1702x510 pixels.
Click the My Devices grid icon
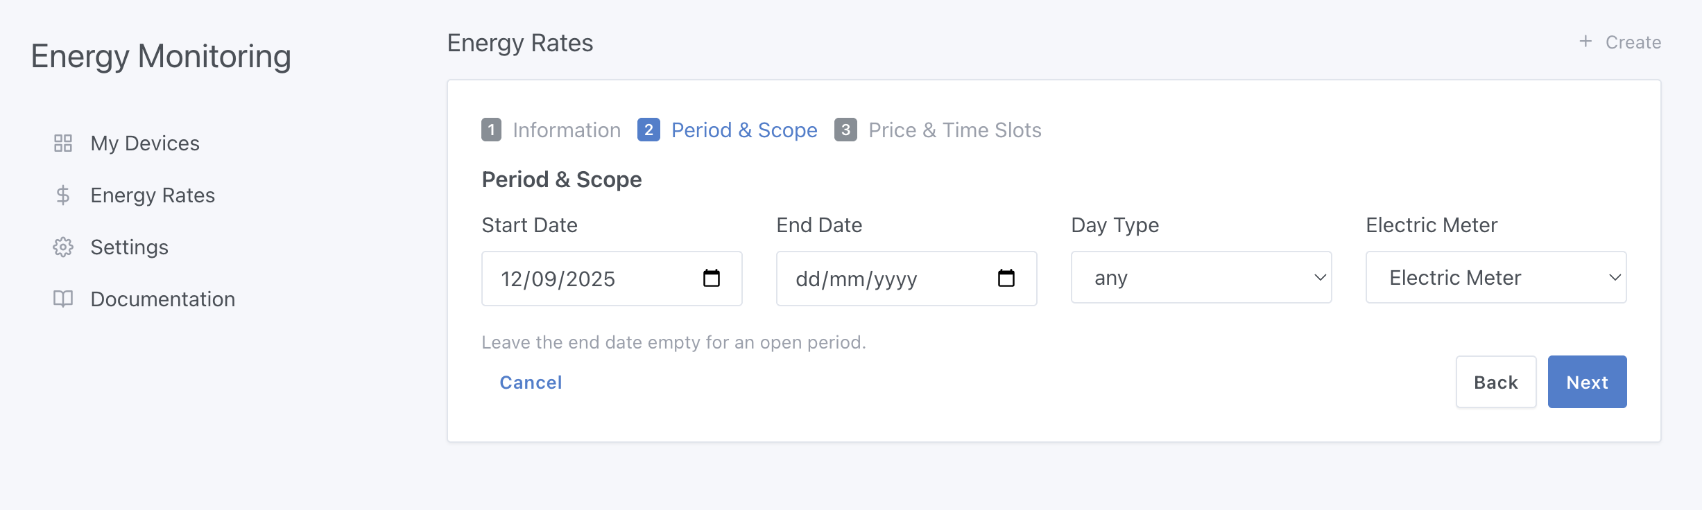63,143
